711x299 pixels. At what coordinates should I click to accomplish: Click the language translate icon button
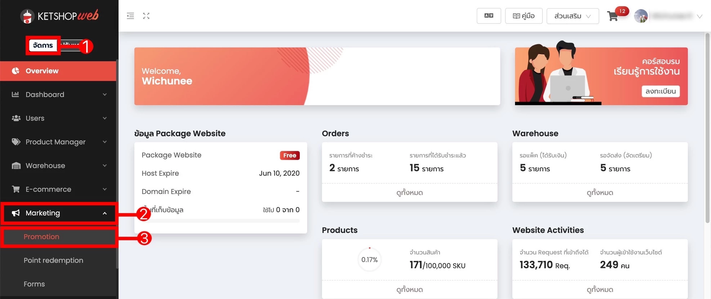488,16
